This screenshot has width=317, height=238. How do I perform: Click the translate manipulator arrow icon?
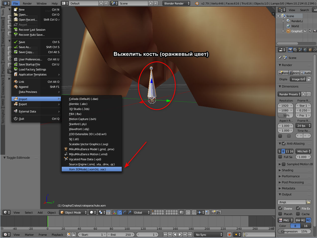click(120, 212)
